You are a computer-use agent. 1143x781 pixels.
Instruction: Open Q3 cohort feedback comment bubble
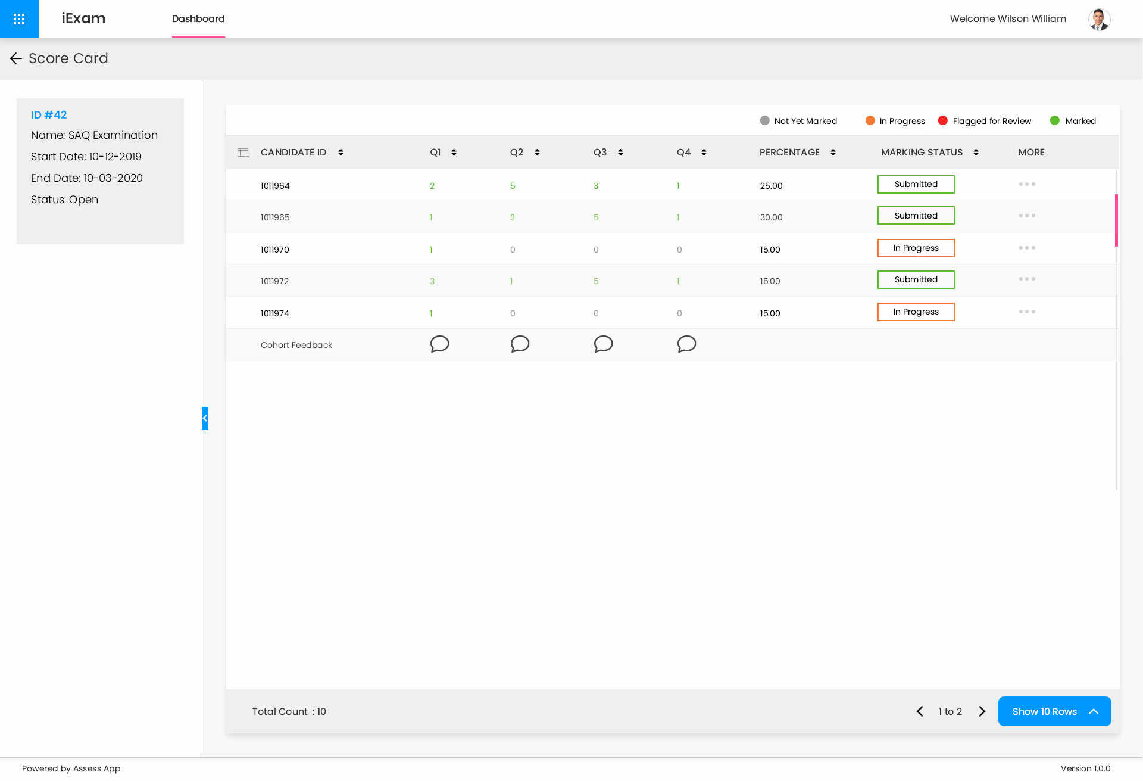click(603, 344)
